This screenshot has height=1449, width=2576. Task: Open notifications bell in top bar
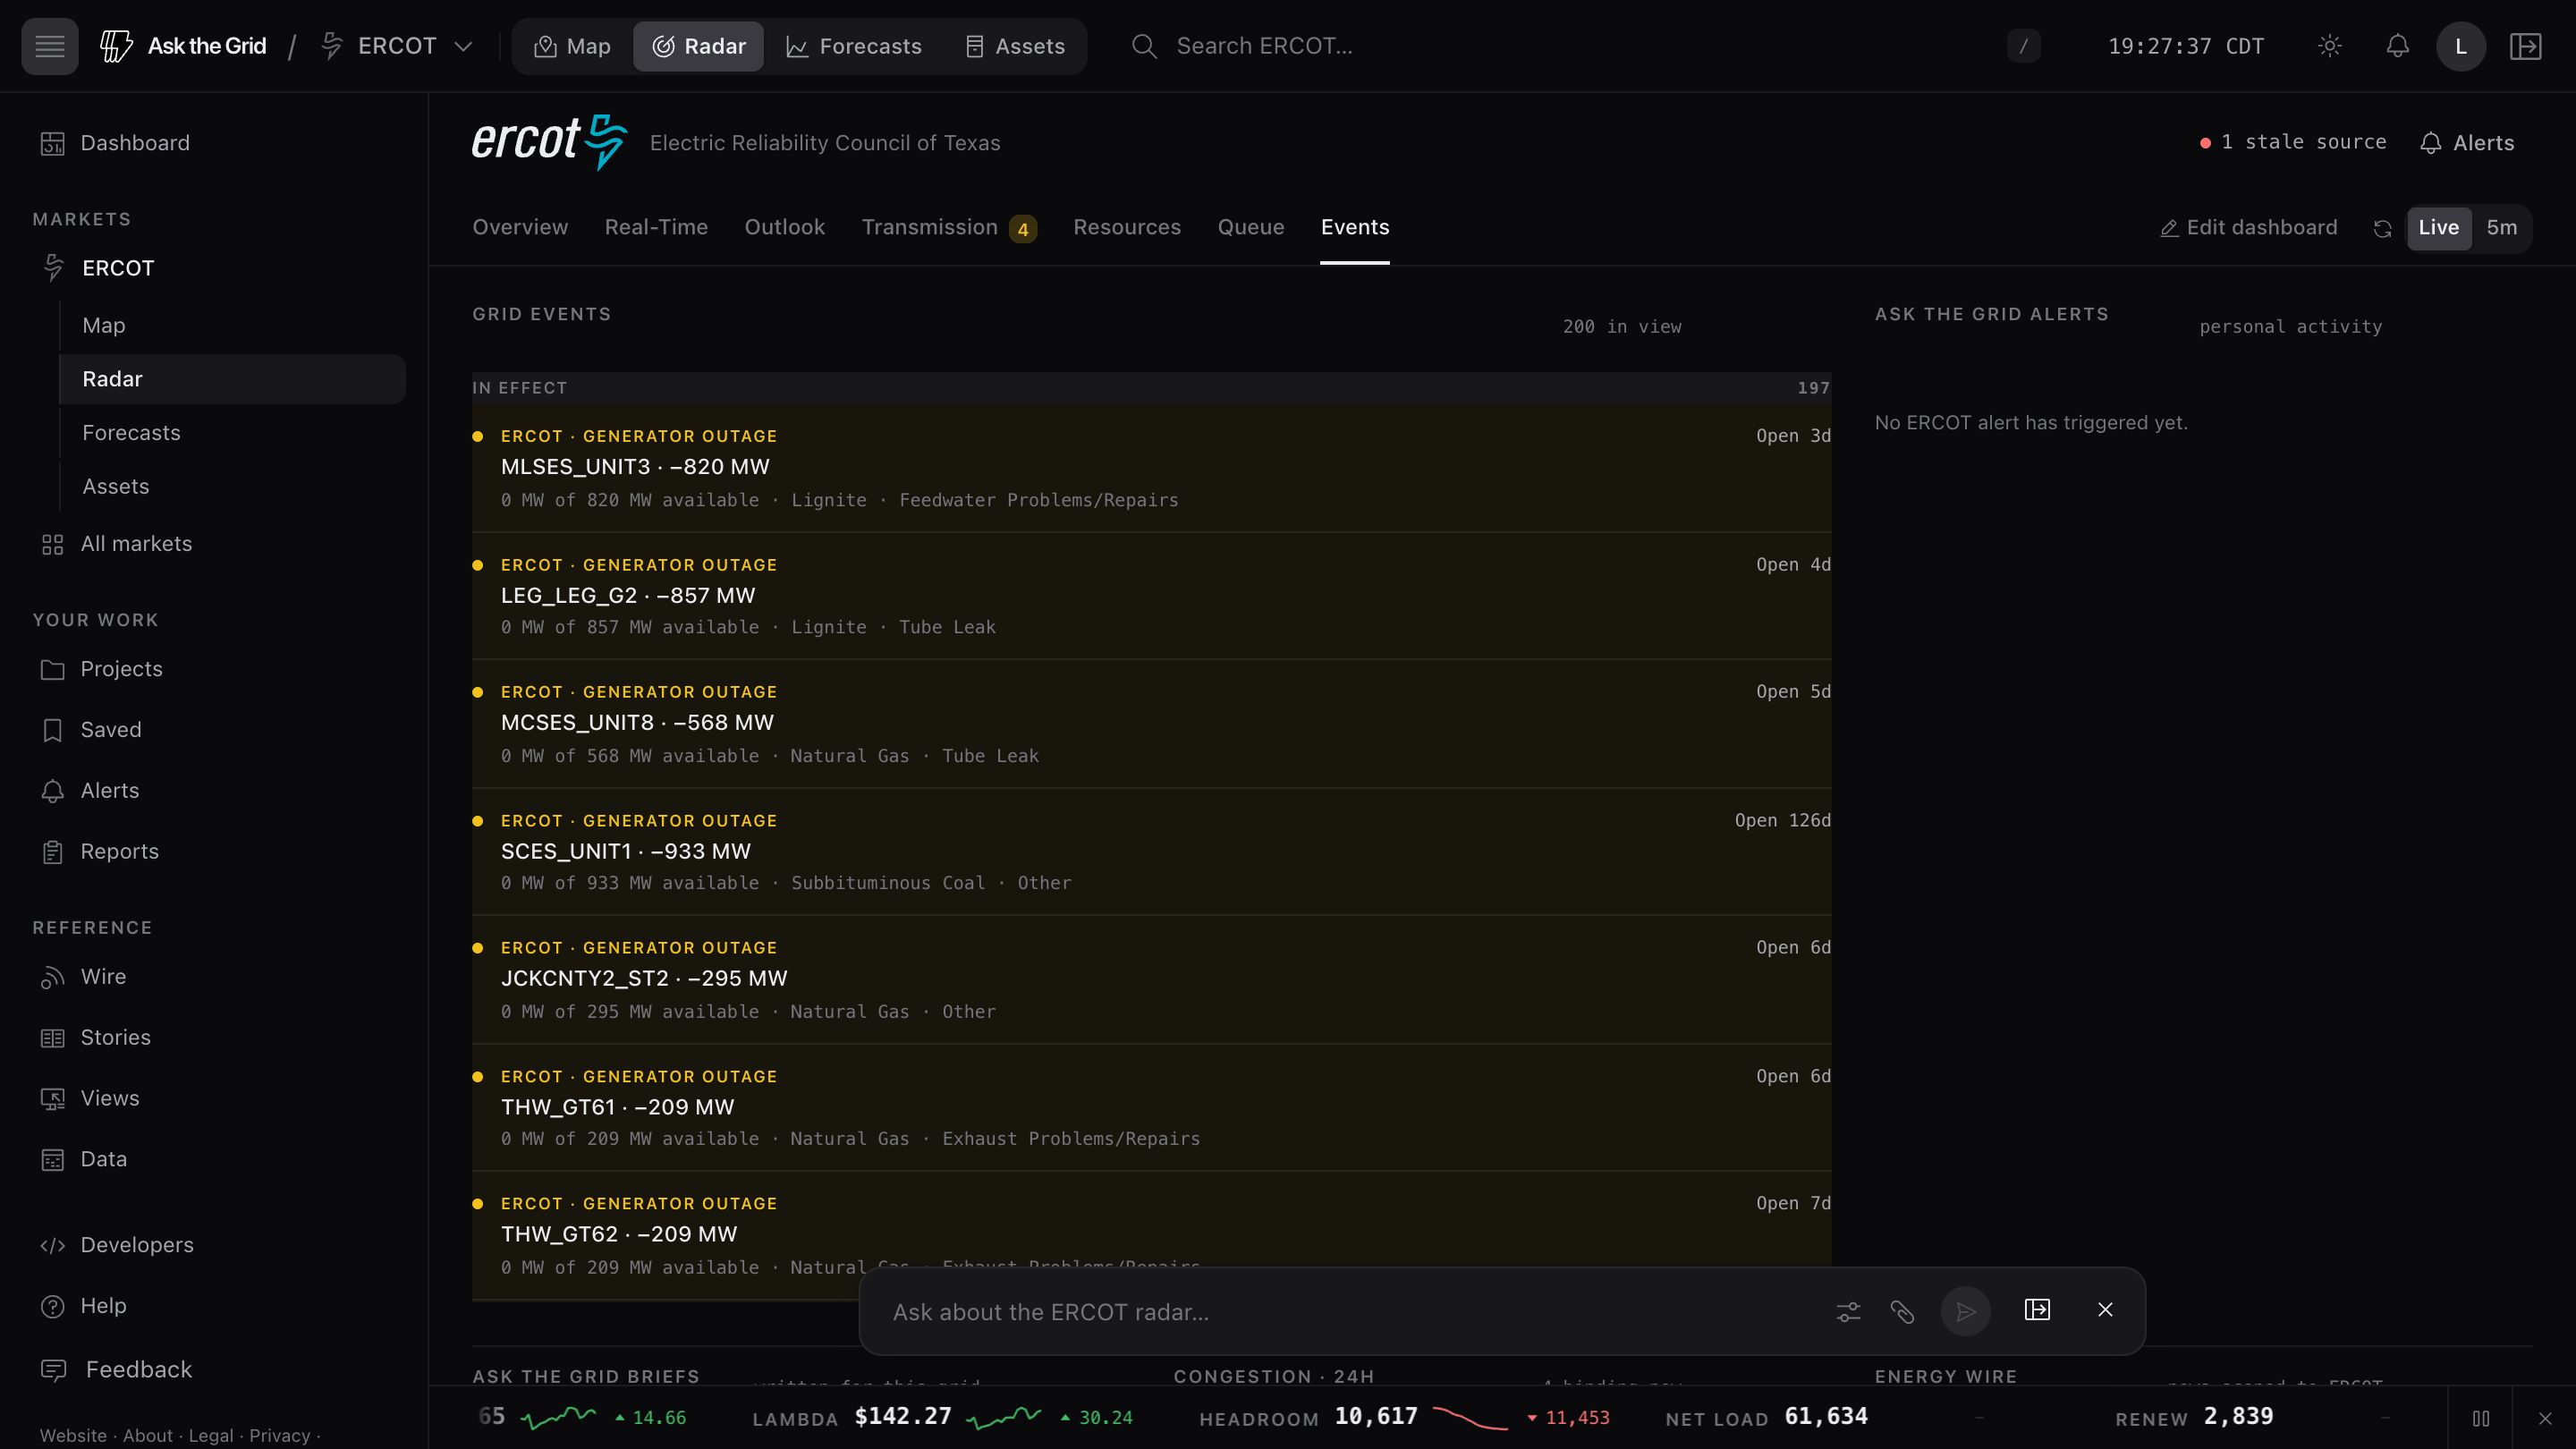tap(2397, 46)
